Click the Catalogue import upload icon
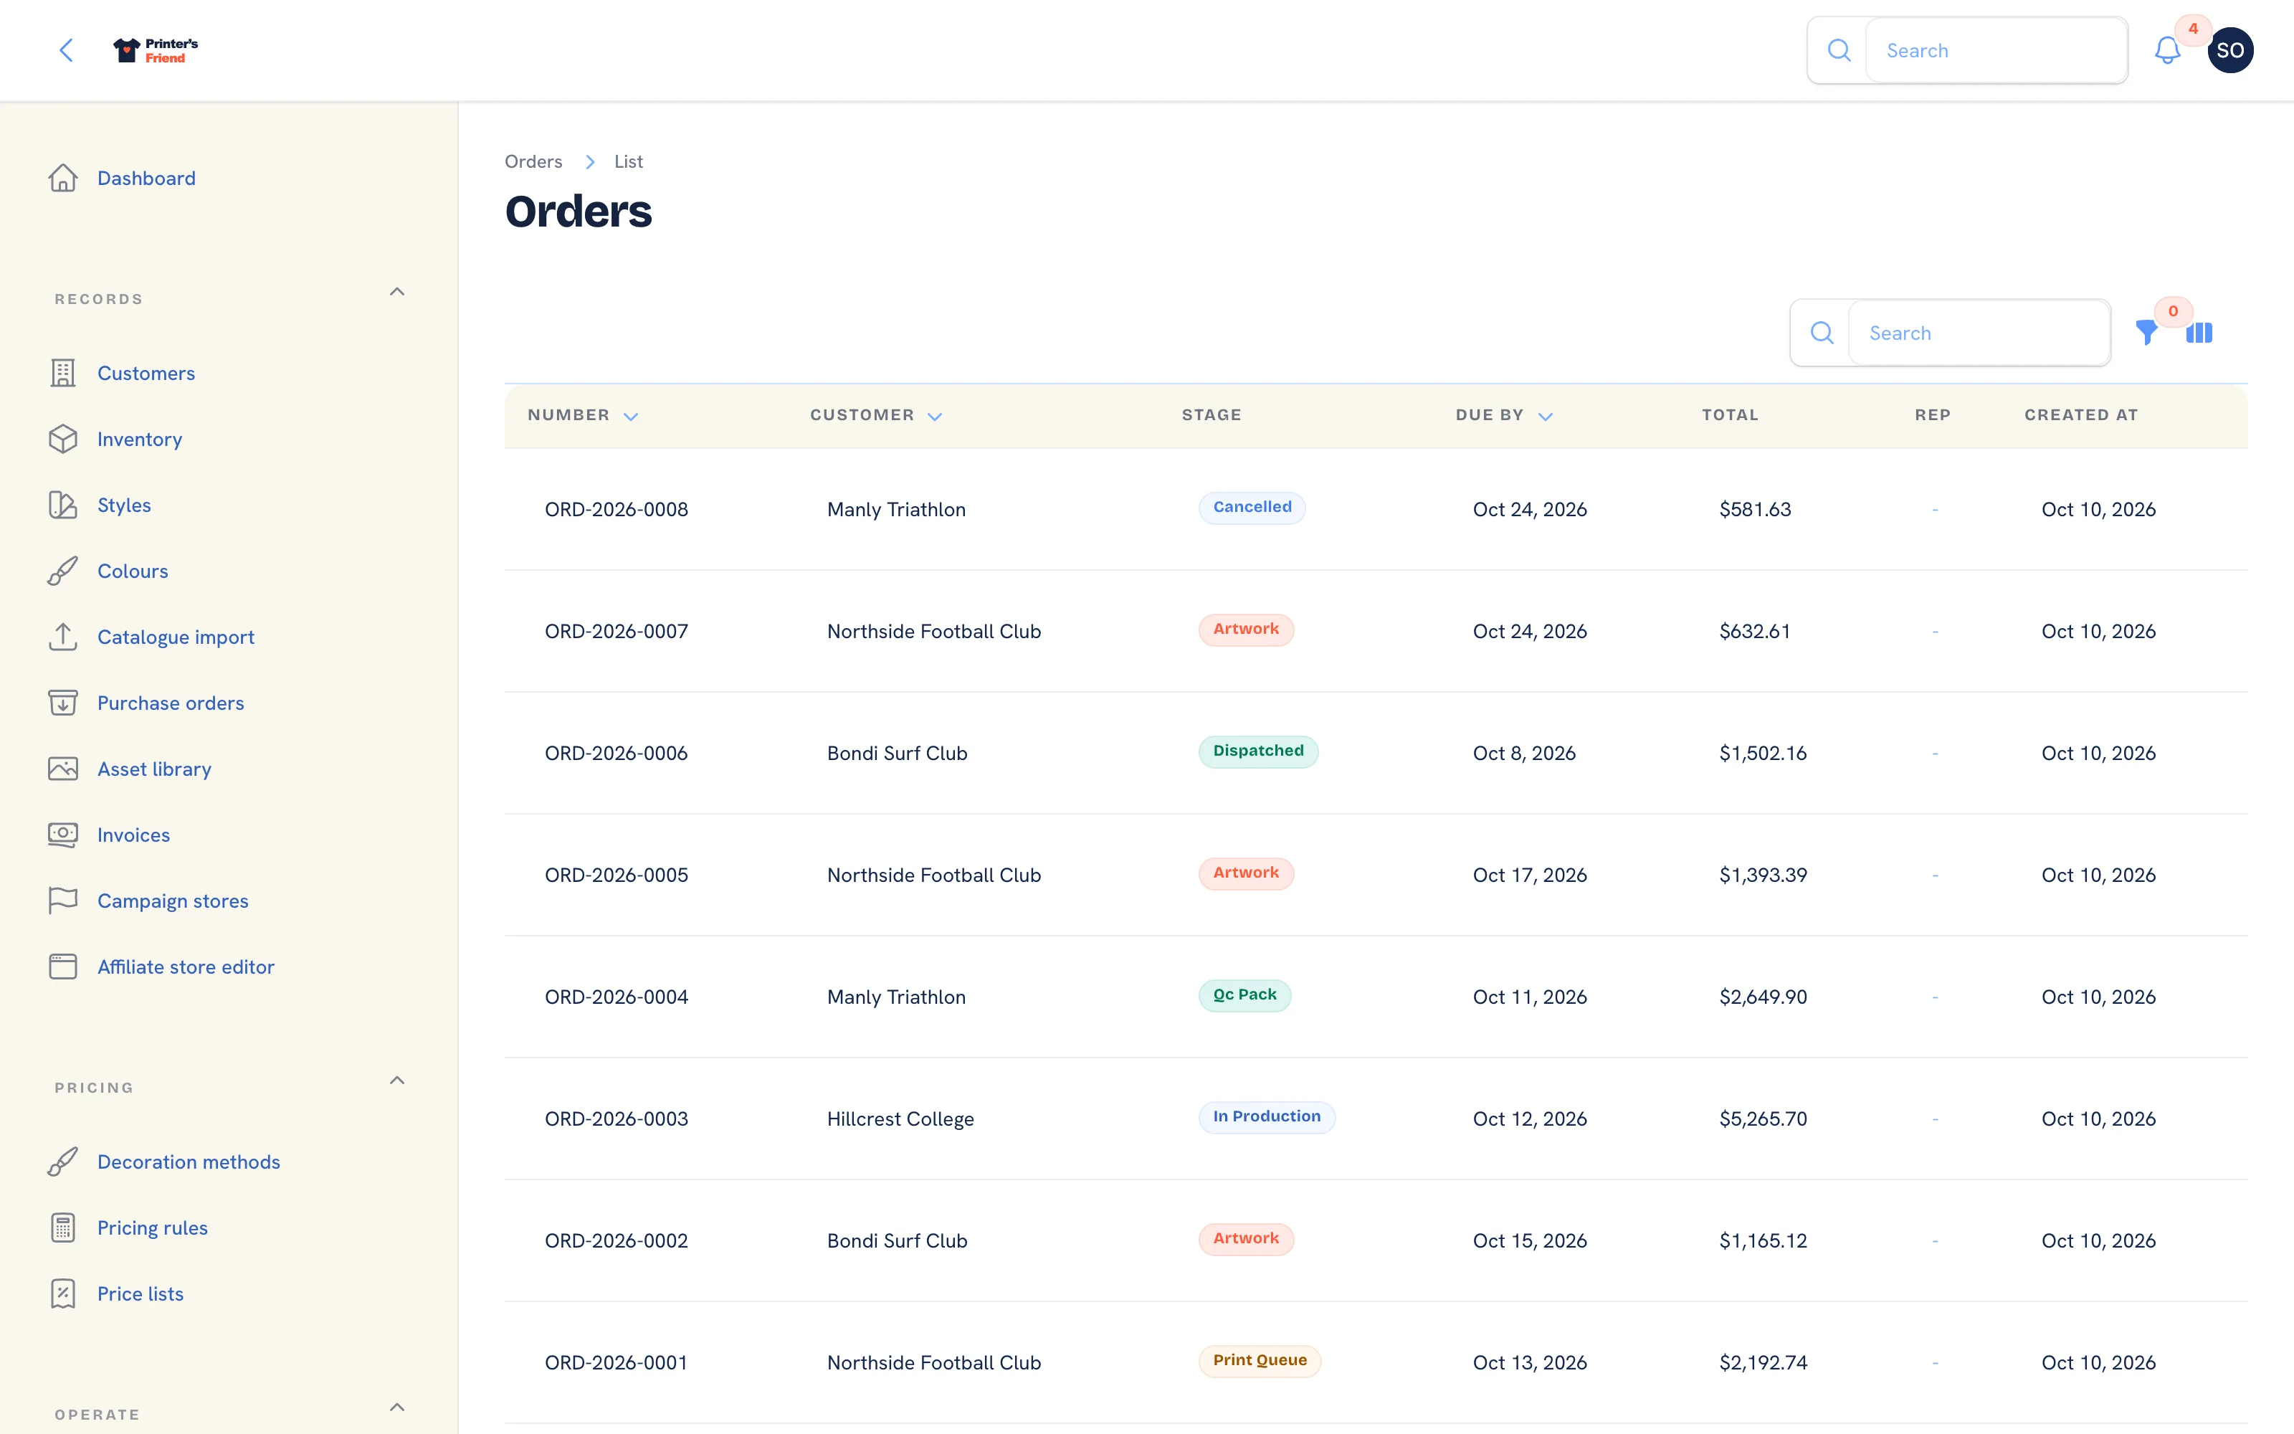This screenshot has height=1434, width=2294. click(62, 637)
